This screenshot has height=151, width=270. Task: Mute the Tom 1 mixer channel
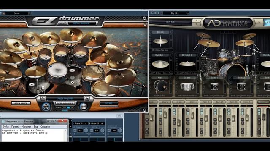(x=202, y=120)
